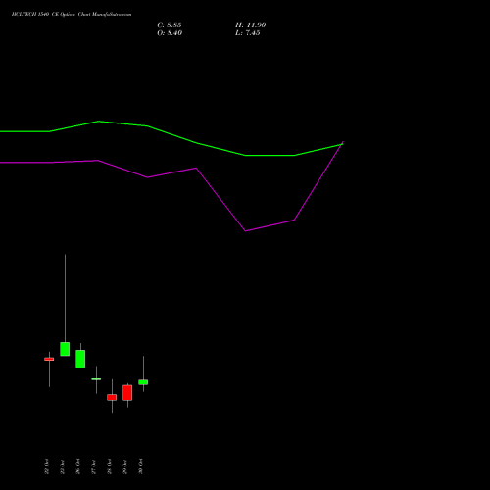Click the magenta indicator line at its lowest dip

[x=245, y=231]
